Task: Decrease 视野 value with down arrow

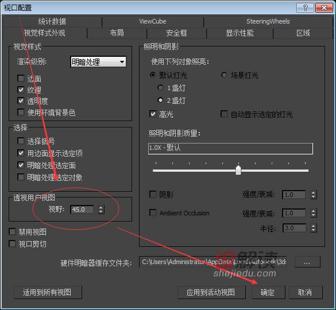Action: 101,212
